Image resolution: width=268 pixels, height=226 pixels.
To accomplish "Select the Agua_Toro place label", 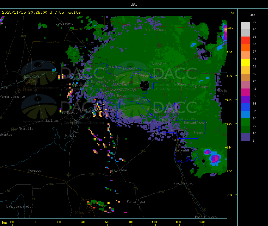I will pos(32,77).
